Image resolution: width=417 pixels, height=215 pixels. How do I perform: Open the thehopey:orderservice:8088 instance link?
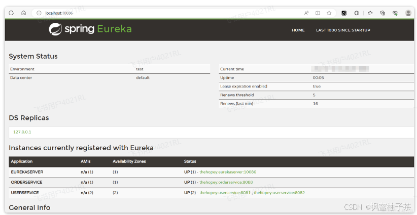pos(226,183)
